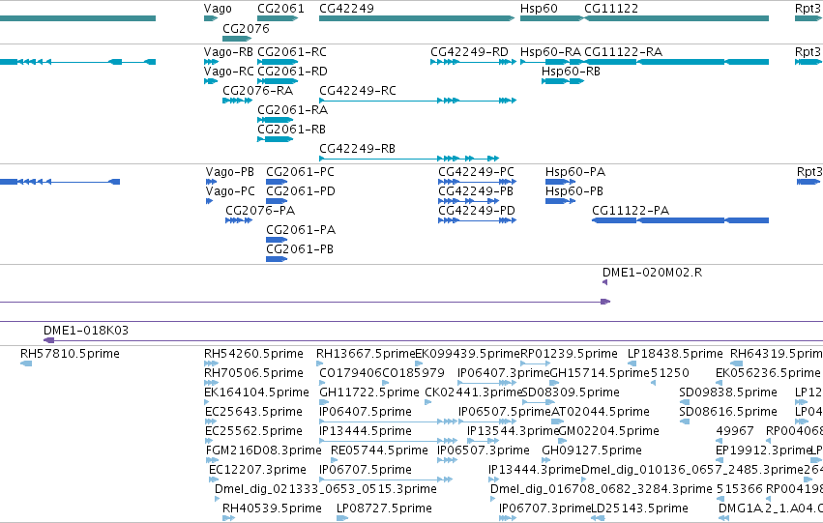
Task: Click the Vago-PC protein feature
Action: click(x=209, y=201)
